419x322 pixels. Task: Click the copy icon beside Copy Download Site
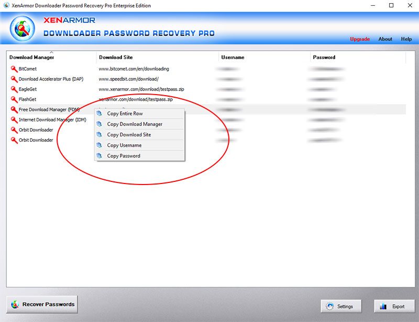[x=99, y=134]
